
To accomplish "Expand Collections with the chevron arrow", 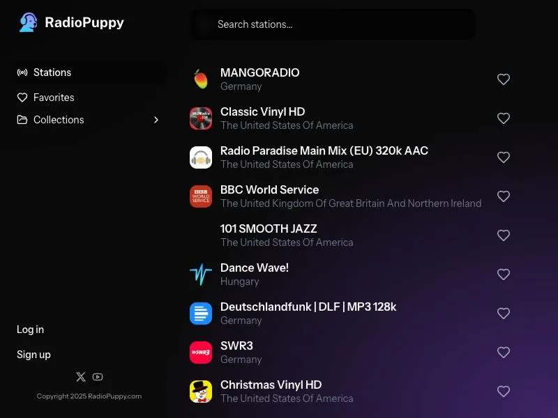I will (156, 120).
